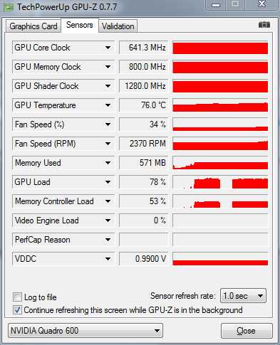Switch to the Graphics Card tab

coord(33,26)
